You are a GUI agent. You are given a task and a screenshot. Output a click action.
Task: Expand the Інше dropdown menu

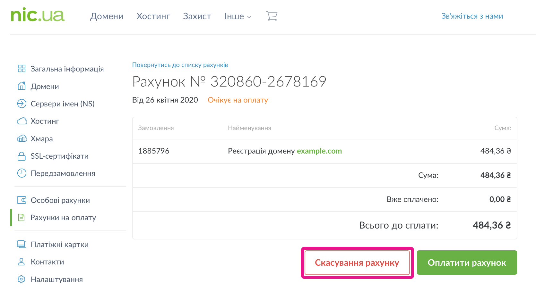point(238,16)
